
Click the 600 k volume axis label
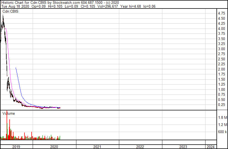pos(222,132)
